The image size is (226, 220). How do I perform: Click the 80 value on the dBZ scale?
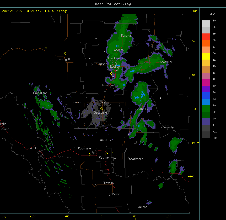pyautogui.click(x=214, y=21)
